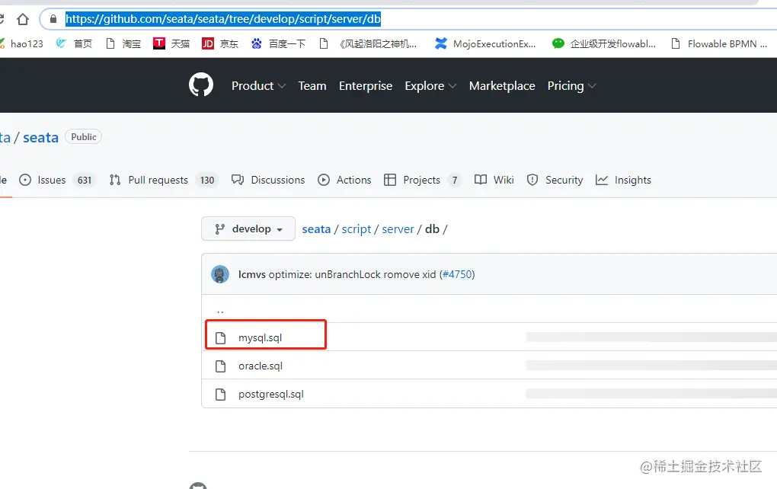Expand the Explore dropdown menu

[430, 86]
